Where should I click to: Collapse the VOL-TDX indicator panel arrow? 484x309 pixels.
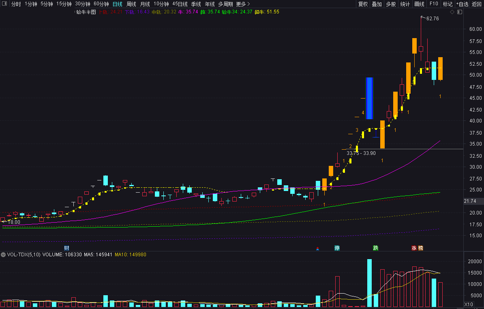pos(3,255)
